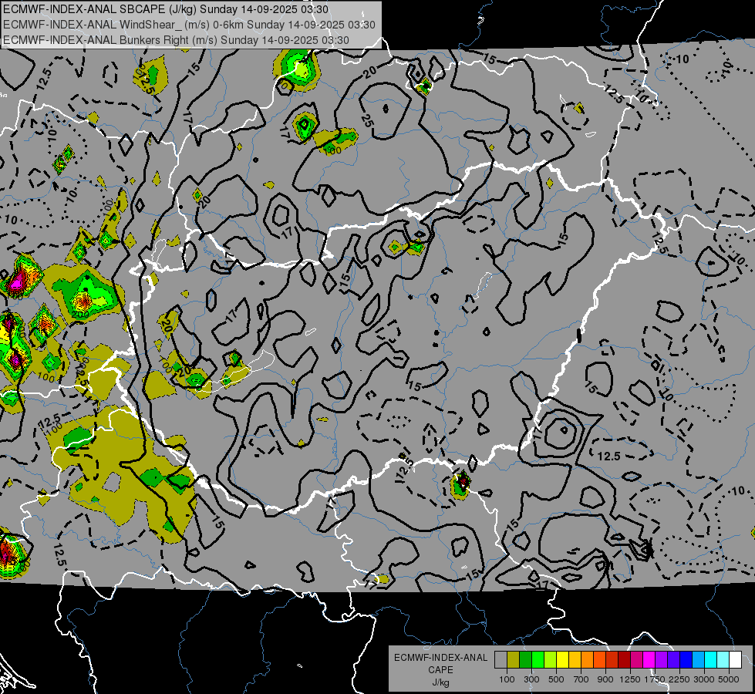755x694 pixels.
Task: Click ECMWF-INDEX-ANAL text in the legend box
Action: pos(440,658)
